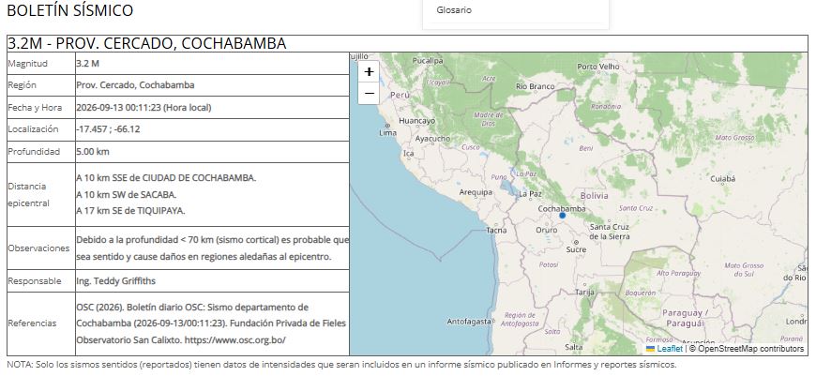
Task: Zoom in the map with plus button
Action: (369, 72)
